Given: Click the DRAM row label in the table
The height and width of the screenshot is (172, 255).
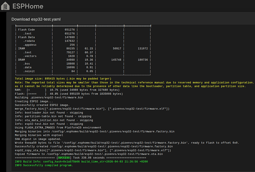Looking at the screenshot, I should pos(21,60).
